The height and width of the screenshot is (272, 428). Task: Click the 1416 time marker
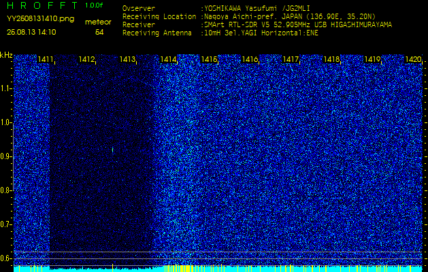pos(250,59)
